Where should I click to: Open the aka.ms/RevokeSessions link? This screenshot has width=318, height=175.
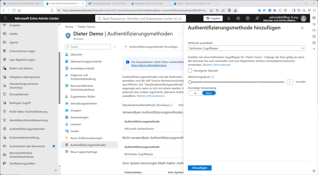tap(149, 65)
